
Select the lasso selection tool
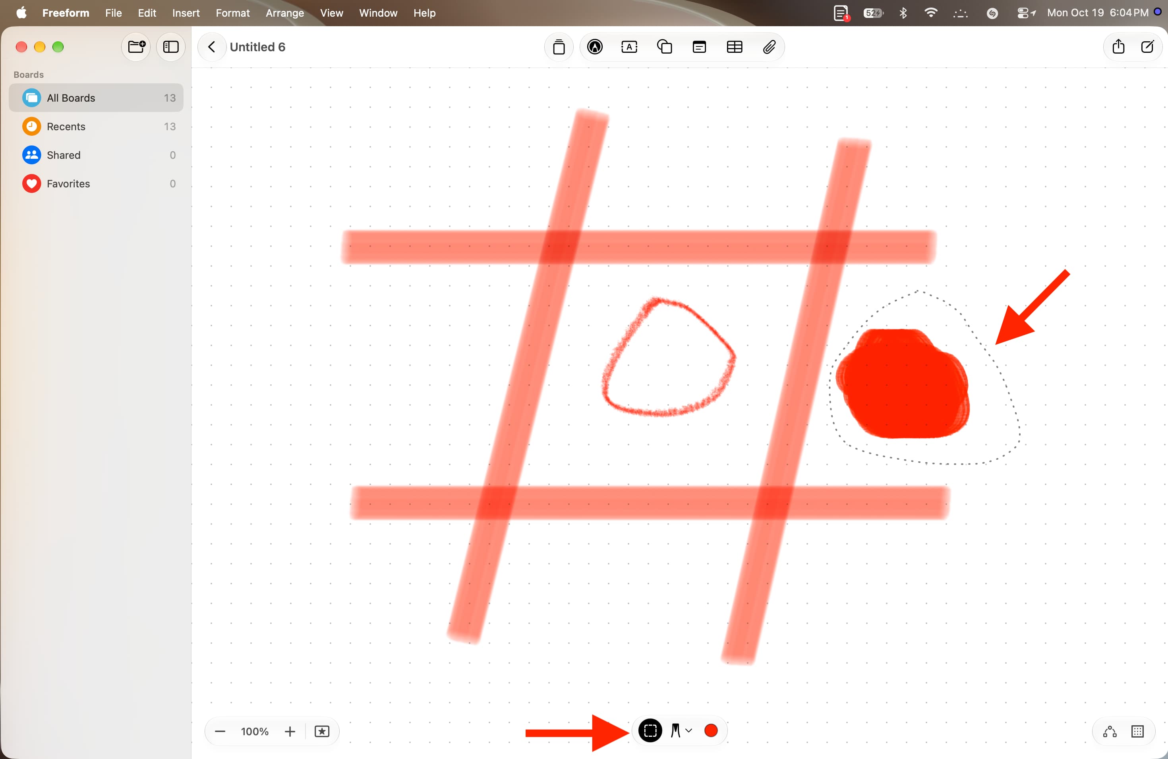[x=650, y=730]
